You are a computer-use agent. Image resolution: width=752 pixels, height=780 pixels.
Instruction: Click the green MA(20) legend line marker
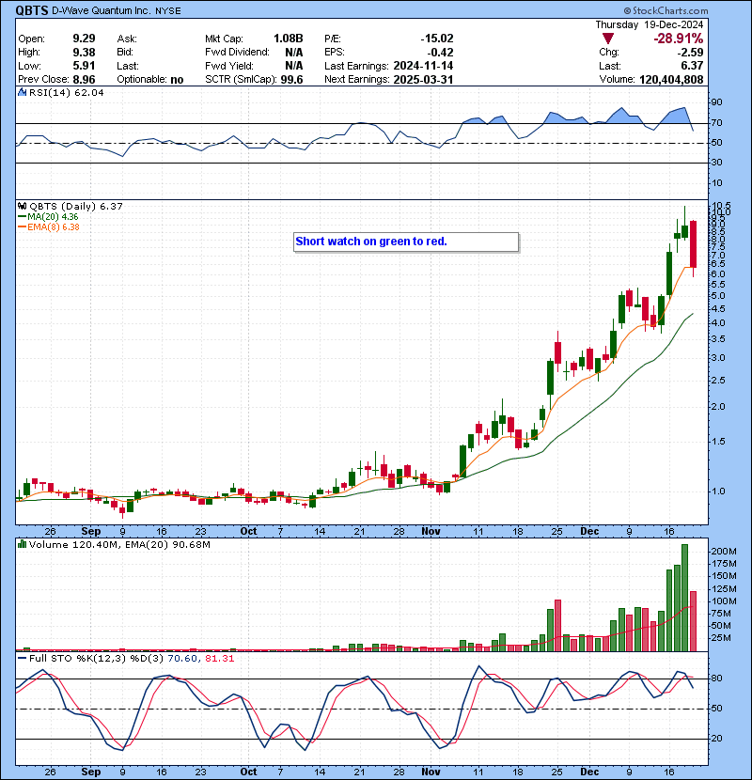(x=22, y=217)
